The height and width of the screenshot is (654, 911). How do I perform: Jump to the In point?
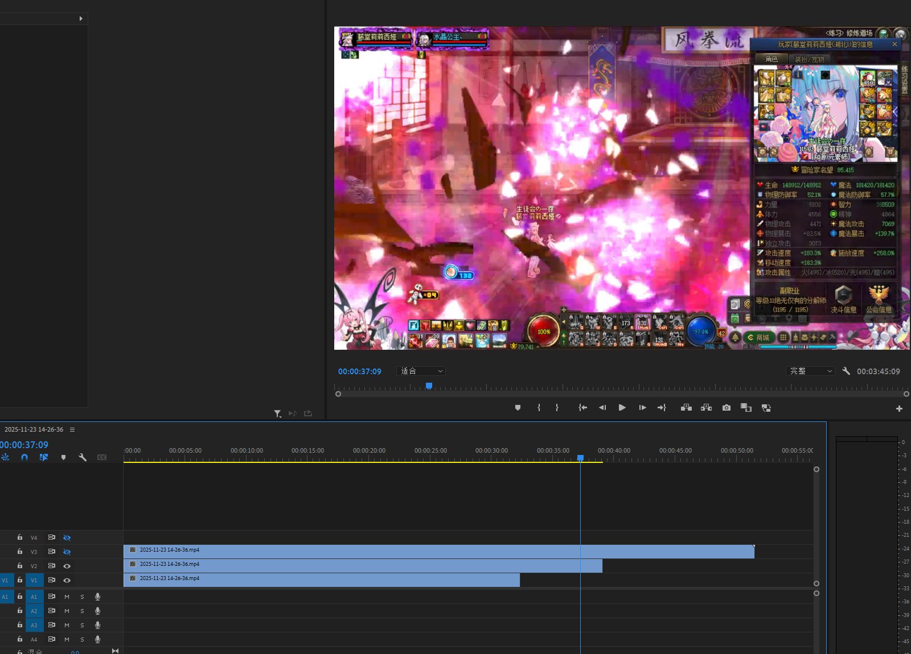tap(582, 408)
